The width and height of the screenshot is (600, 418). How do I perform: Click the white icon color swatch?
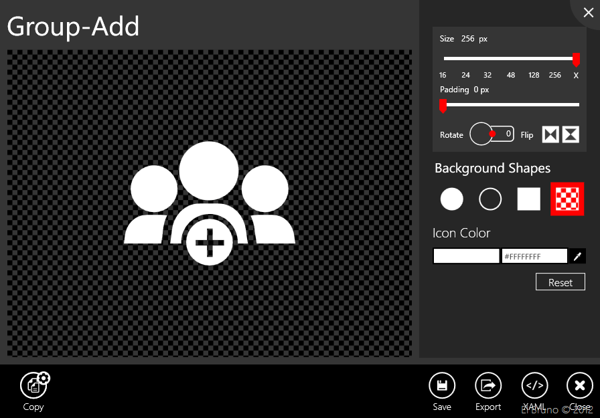466,256
